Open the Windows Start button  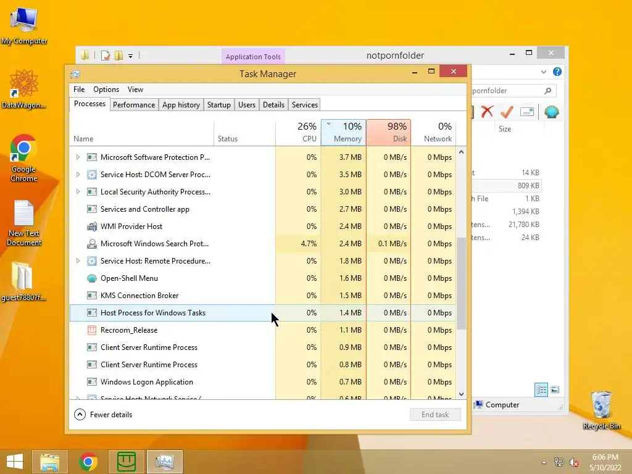[x=15, y=462]
